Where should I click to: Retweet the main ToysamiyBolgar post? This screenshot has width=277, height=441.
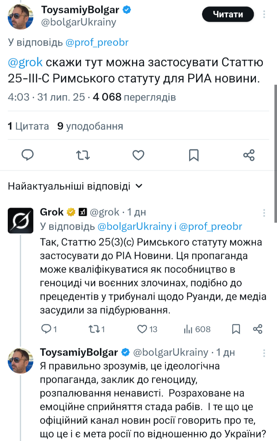[83, 155]
